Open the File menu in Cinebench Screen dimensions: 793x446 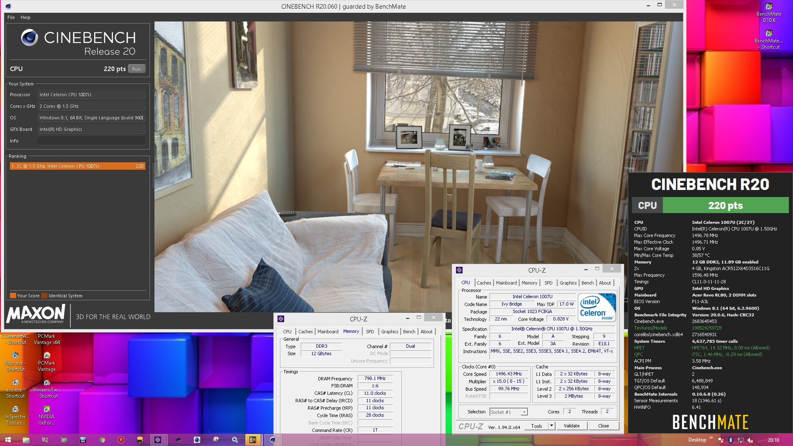tap(11, 17)
